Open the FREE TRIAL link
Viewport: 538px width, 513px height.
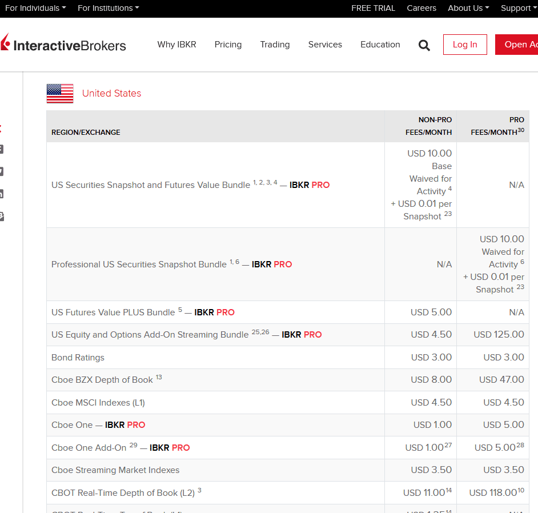click(373, 8)
